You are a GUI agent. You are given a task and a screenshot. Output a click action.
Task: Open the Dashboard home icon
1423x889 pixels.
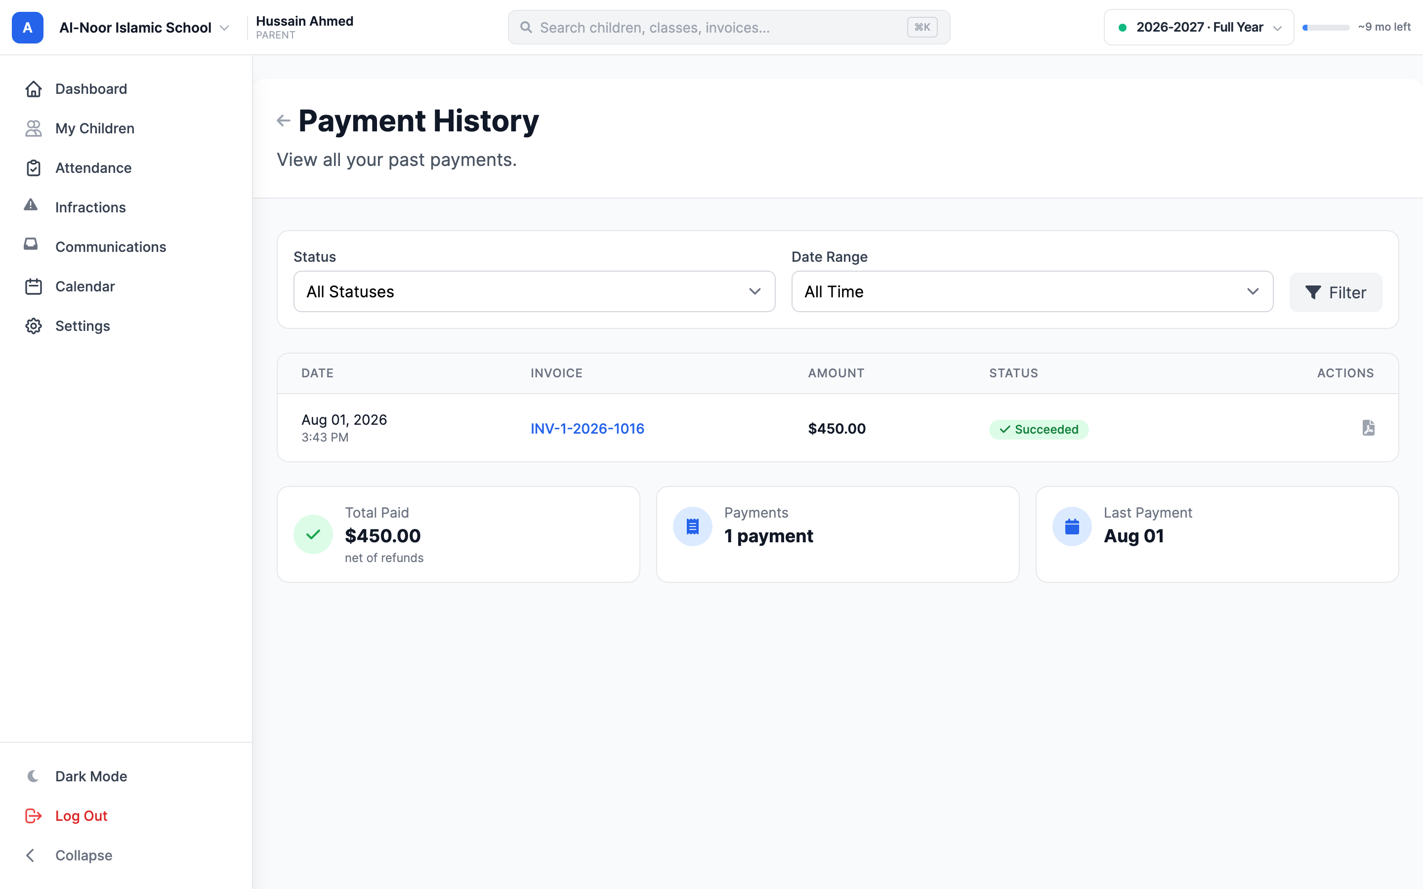coord(34,89)
